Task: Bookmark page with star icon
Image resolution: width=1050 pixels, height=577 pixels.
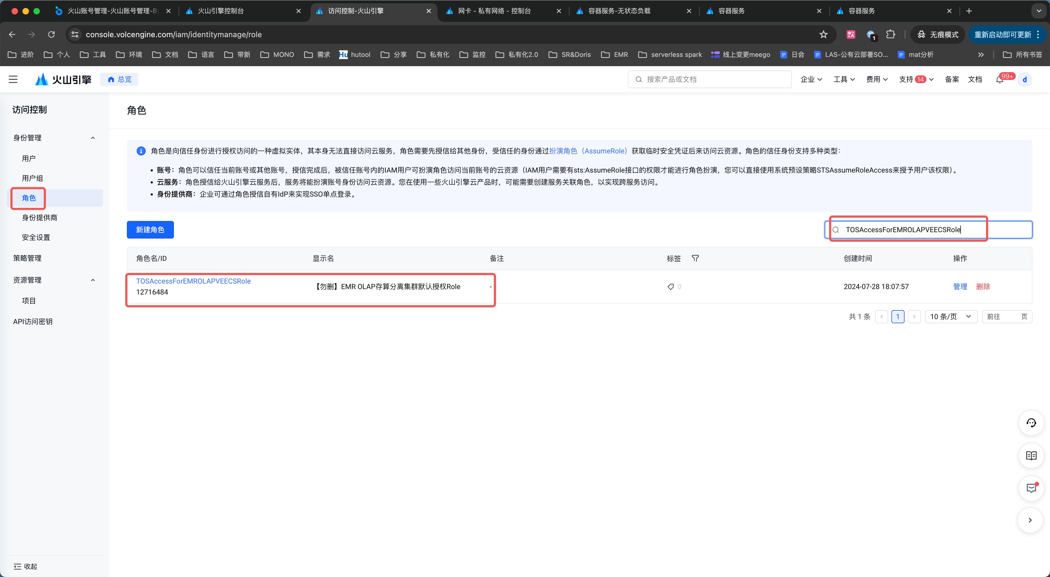Action: tap(823, 35)
